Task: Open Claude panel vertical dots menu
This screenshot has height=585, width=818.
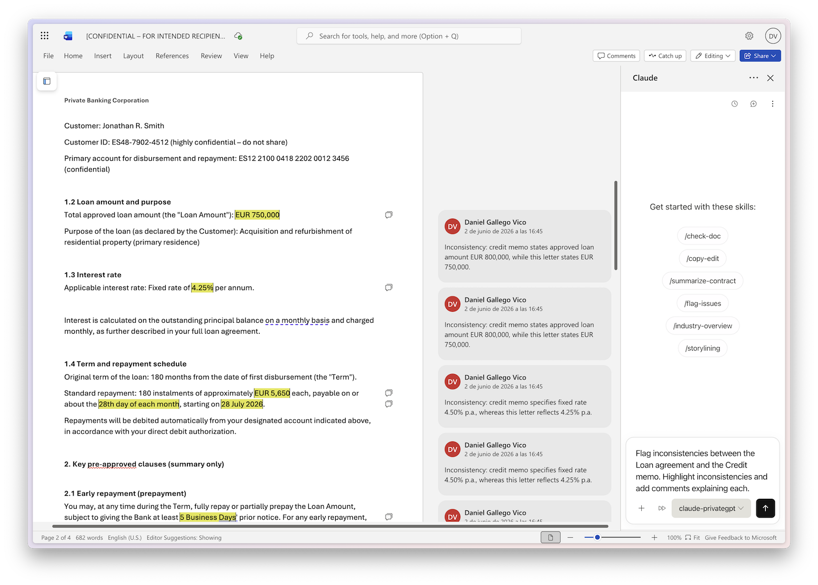Action: click(x=772, y=104)
